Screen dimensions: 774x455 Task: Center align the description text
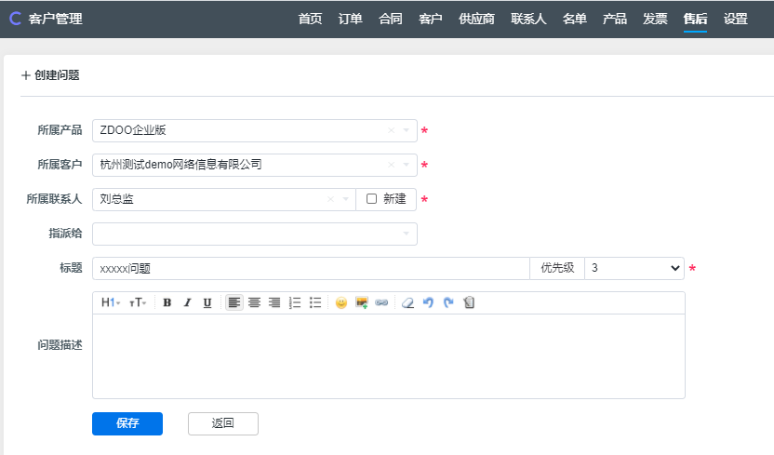254,302
